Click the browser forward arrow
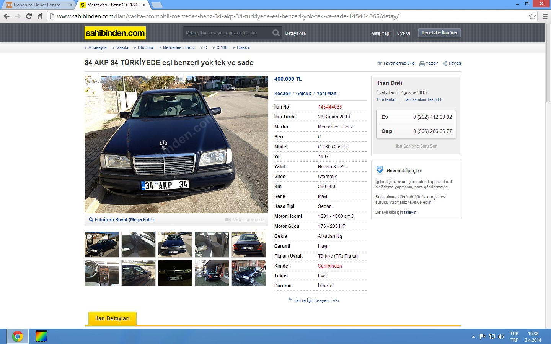 tap(18, 16)
